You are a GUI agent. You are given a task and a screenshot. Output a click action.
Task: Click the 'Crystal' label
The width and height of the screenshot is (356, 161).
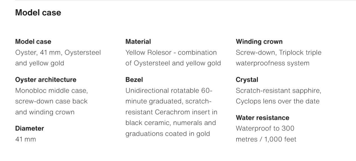247,80
